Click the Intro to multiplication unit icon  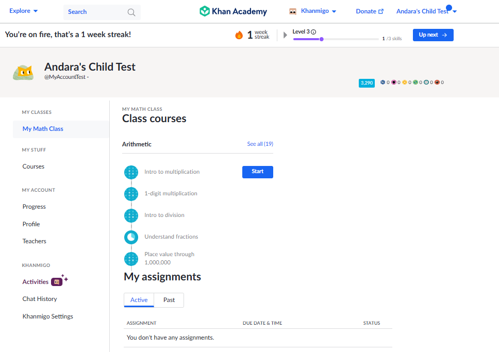coord(131,172)
